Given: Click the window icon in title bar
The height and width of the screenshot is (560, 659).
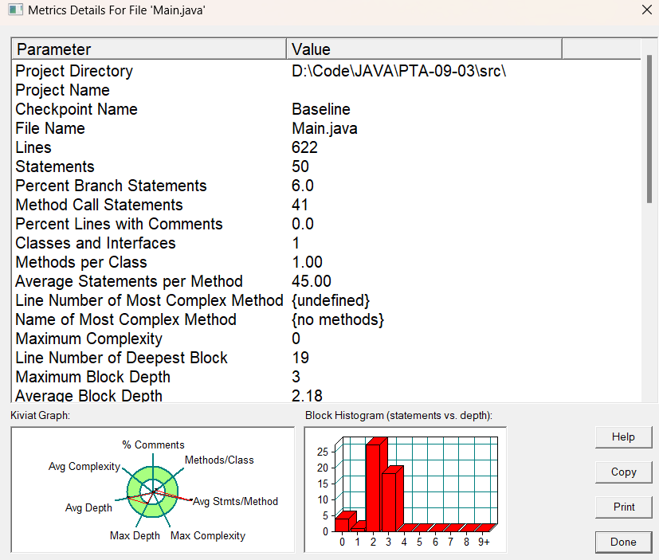Looking at the screenshot, I should [x=15, y=10].
